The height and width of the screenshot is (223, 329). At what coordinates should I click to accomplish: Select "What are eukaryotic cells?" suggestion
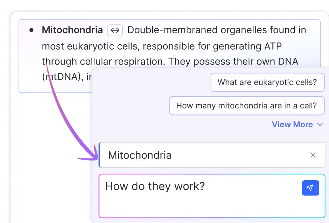(x=267, y=82)
